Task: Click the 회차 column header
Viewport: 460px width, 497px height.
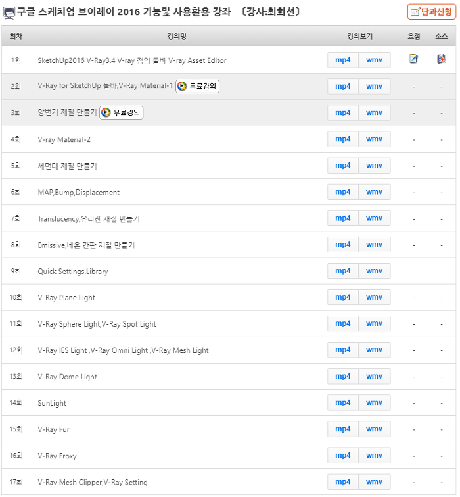Action: coord(16,36)
